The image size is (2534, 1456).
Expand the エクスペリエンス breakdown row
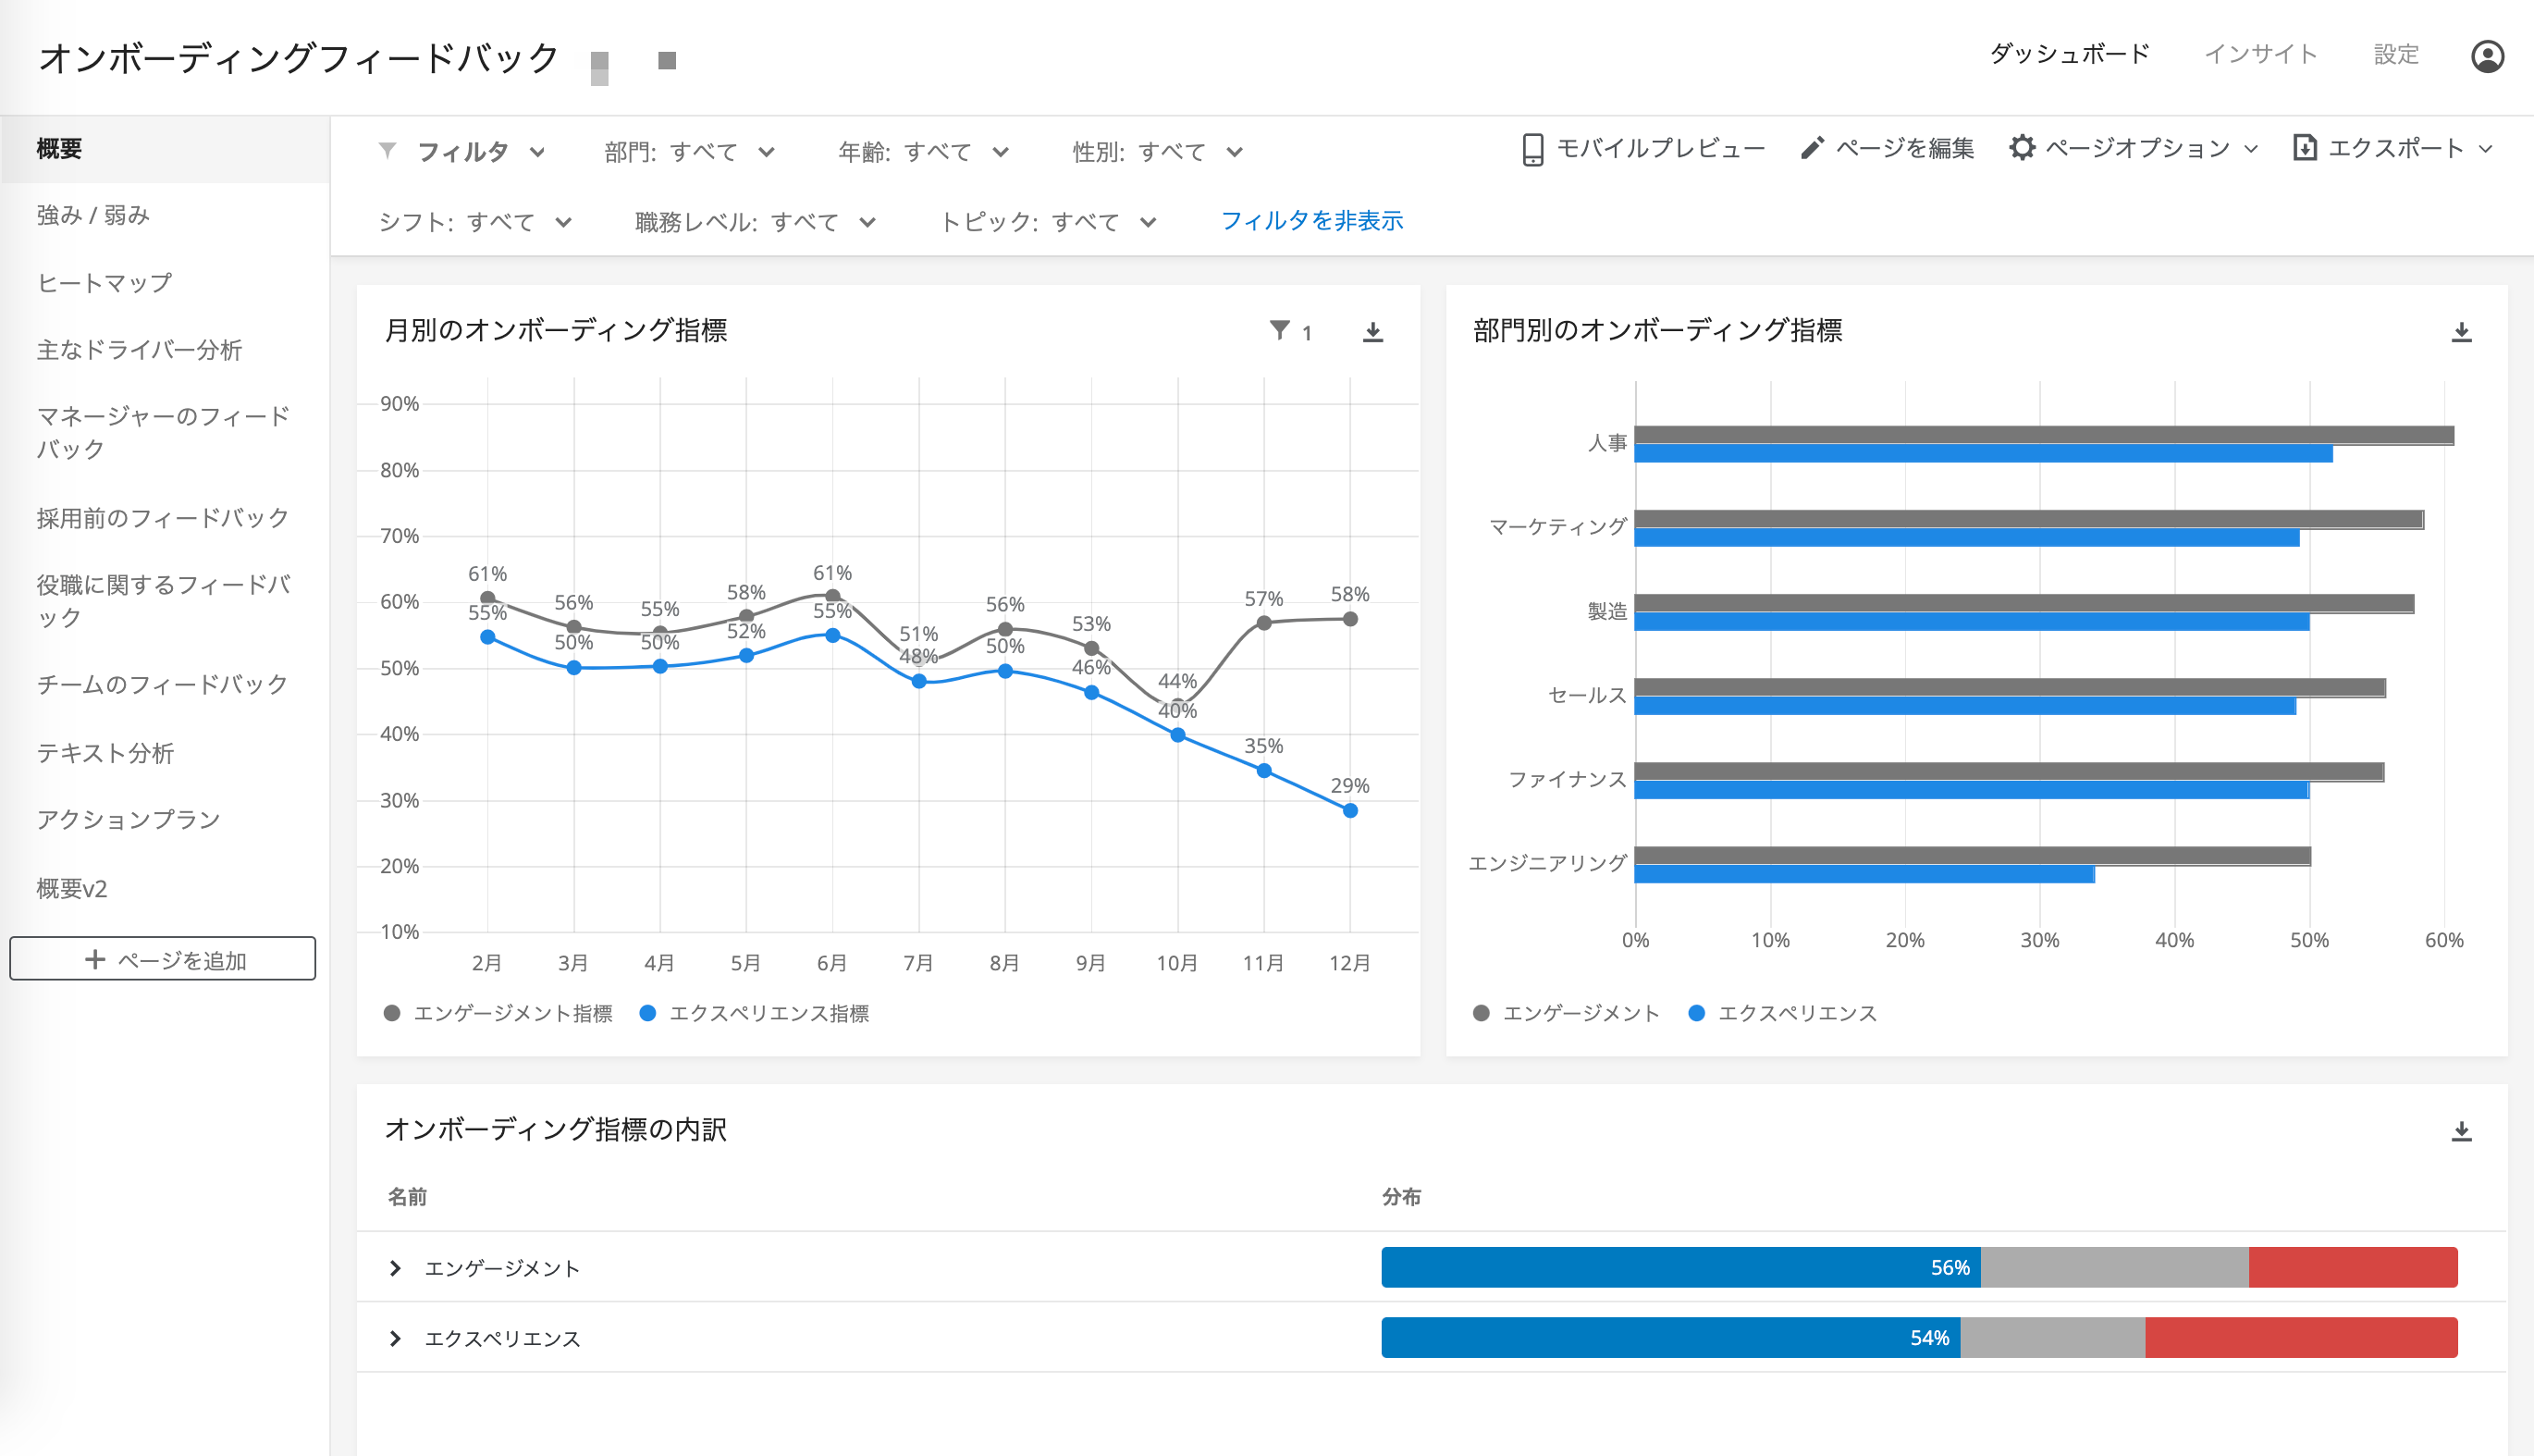point(395,1338)
